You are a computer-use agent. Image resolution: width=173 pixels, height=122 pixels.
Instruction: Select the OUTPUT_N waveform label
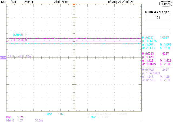tap(20, 40)
